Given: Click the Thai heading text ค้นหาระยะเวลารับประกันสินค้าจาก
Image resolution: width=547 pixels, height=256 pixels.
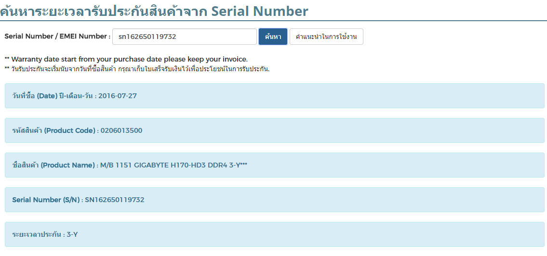Looking at the screenshot, I should coord(105,11).
